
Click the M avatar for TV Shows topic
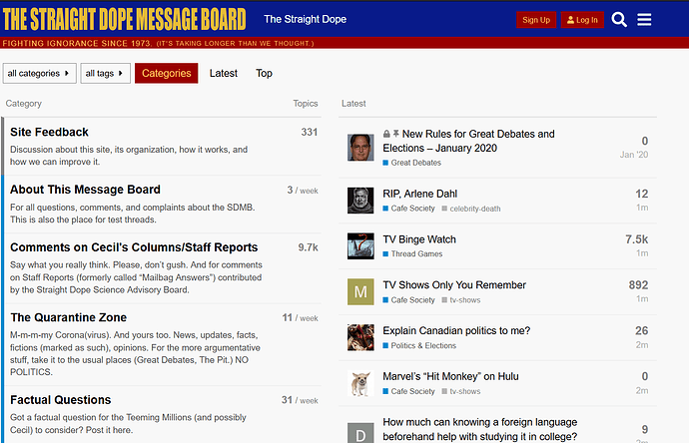(x=360, y=291)
